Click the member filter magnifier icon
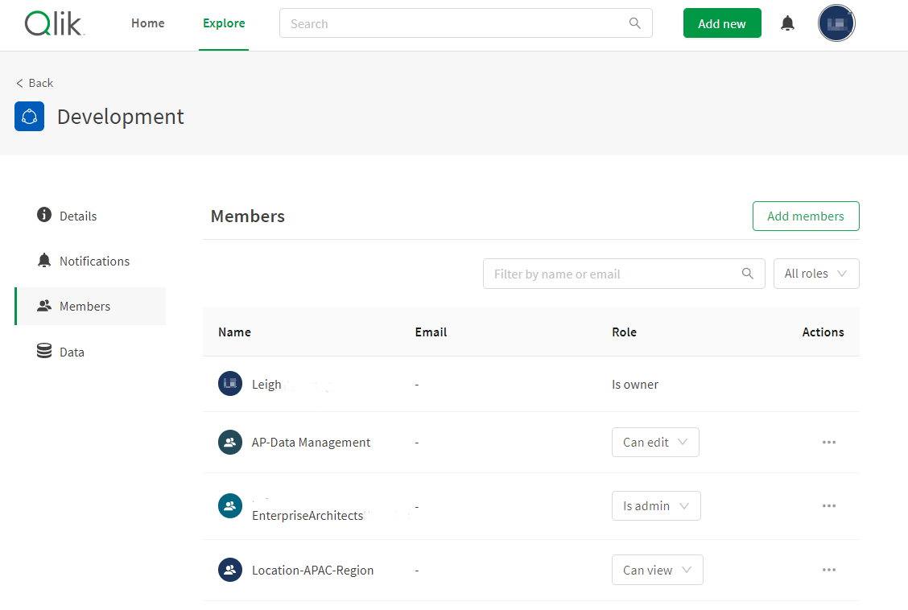Image resolution: width=908 pixels, height=610 pixels. (x=748, y=274)
